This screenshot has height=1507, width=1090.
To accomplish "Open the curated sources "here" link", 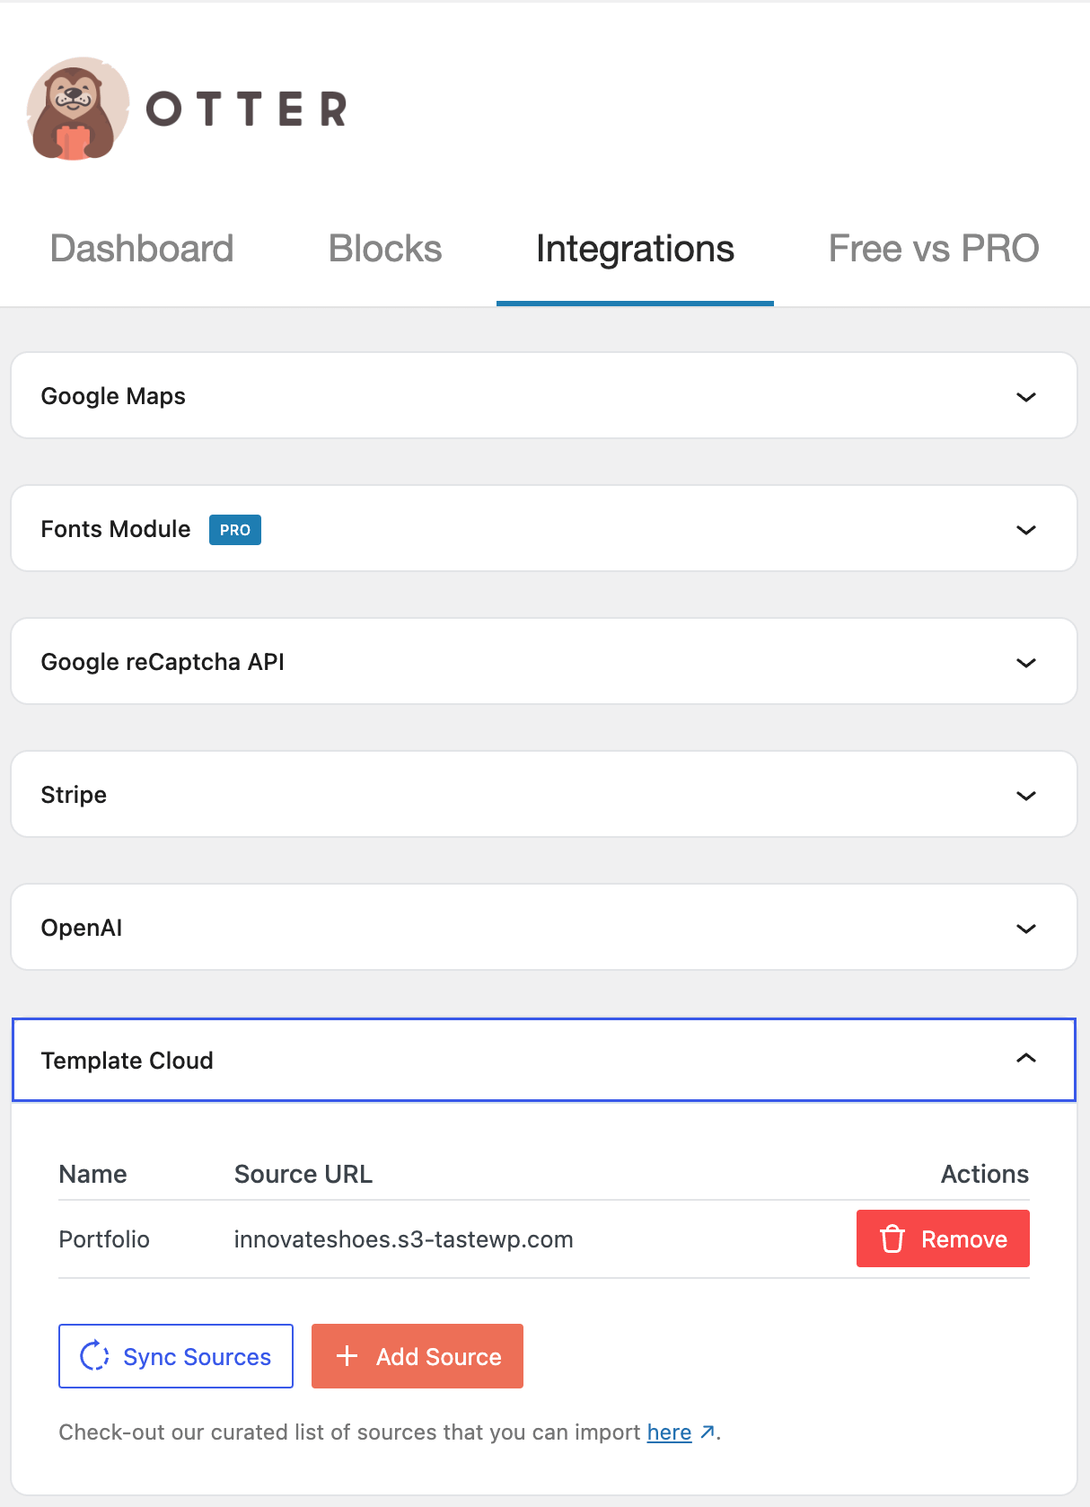I will tap(669, 1432).
